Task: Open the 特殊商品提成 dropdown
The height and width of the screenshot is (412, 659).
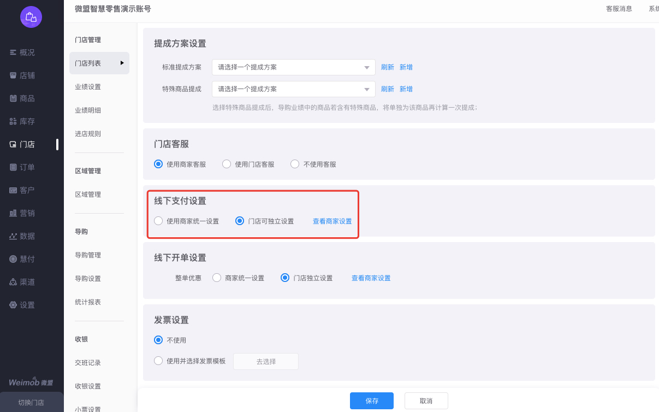Action: (x=367, y=89)
